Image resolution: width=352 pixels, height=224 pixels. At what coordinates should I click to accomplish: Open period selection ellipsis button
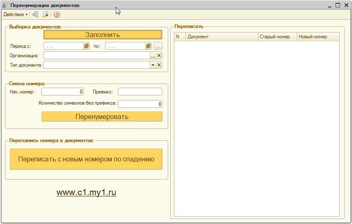coord(158,46)
